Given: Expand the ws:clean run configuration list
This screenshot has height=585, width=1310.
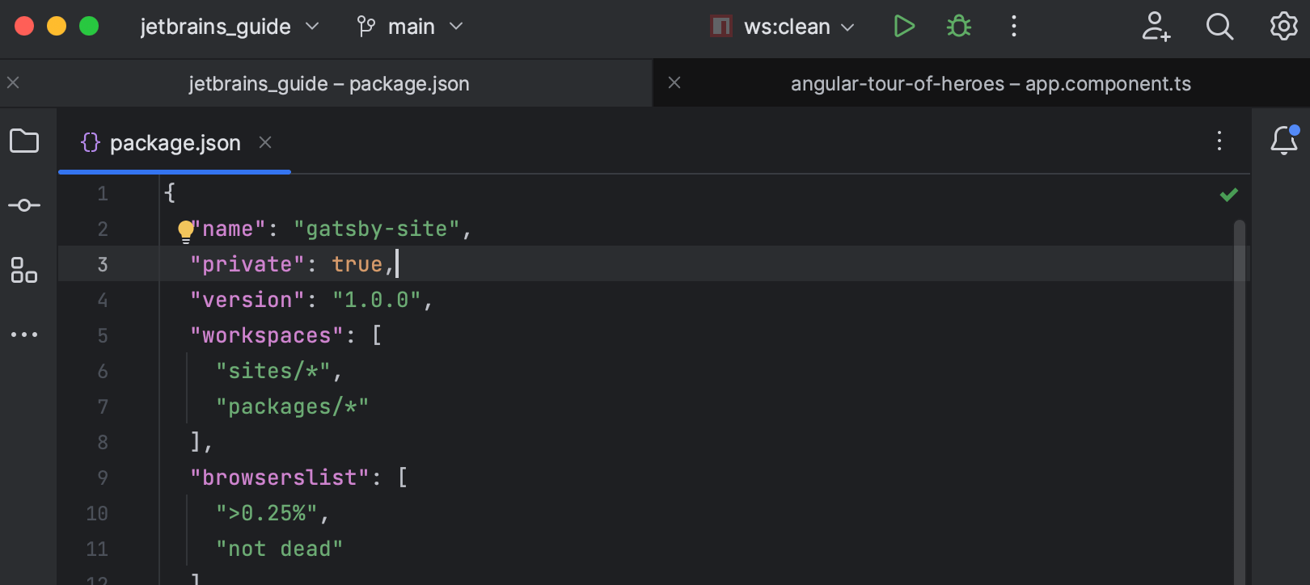Looking at the screenshot, I should 783,27.
